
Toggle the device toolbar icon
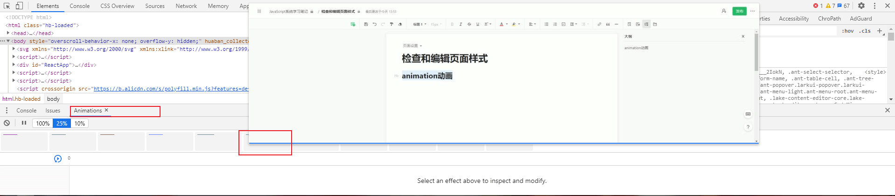pyautogui.click(x=19, y=6)
